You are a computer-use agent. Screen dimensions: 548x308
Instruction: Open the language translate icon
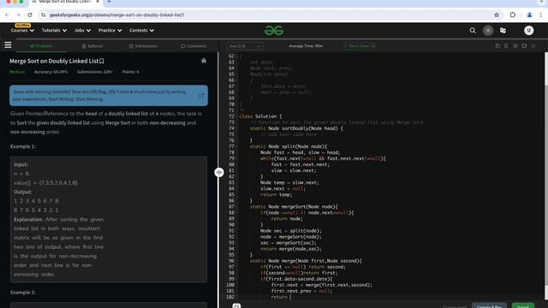pyautogui.click(x=503, y=31)
